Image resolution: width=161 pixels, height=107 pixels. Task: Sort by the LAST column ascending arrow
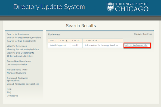[x=67, y=41]
